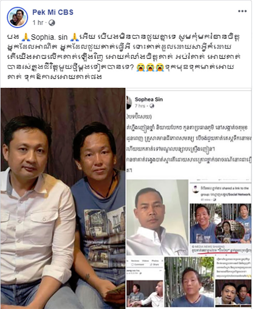Open the photo of two men sitting together

pyautogui.click(x=63, y=198)
